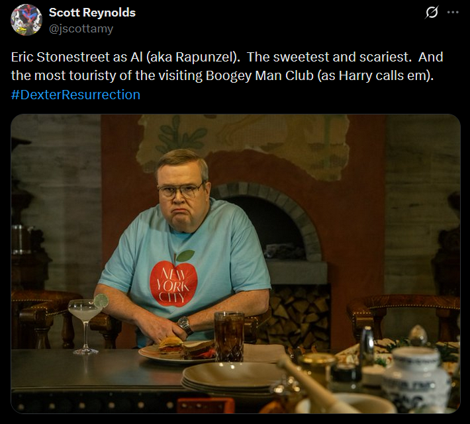Click the dark iced drink glass
Viewport: 470px width, 424px height.
[230, 337]
